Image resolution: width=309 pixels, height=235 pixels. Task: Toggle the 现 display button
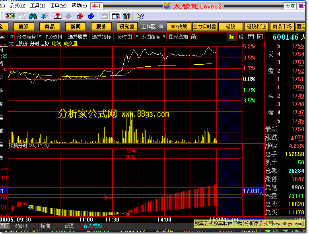click(x=241, y=37)
